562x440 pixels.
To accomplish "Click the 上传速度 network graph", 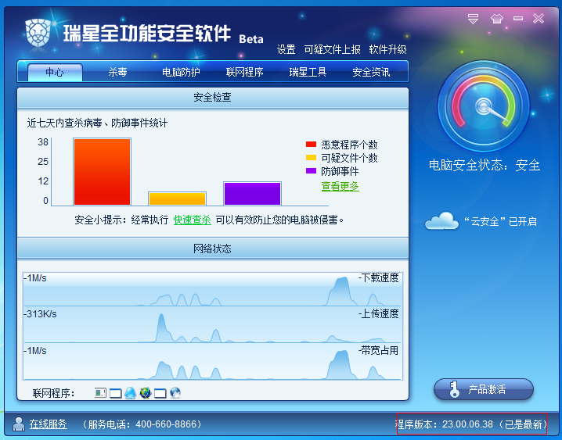I will 213,325.
